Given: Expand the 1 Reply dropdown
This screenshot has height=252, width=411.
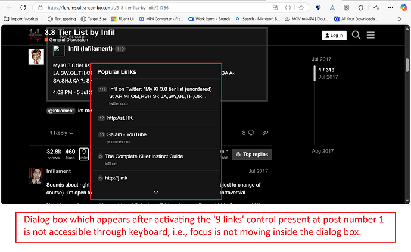Looking at the screenshot, I should [x=61, y=133].
